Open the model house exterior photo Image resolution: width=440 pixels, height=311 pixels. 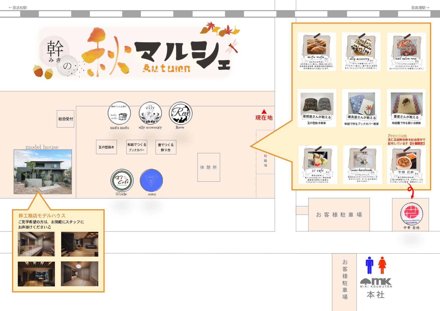43,172
